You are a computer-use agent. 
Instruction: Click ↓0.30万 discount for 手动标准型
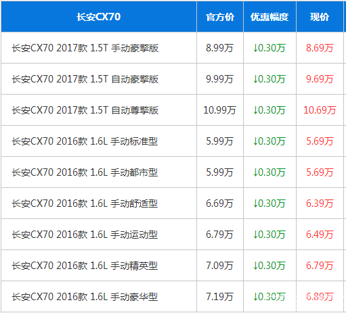coord(269,141)
